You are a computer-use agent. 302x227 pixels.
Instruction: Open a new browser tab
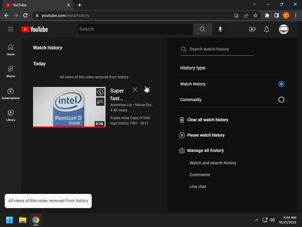(x=80, y=5)
